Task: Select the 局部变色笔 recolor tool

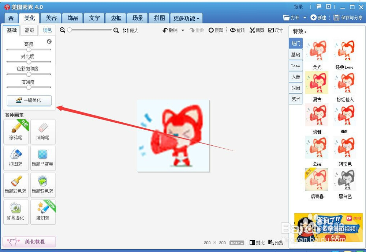Action: click(43, 185)
